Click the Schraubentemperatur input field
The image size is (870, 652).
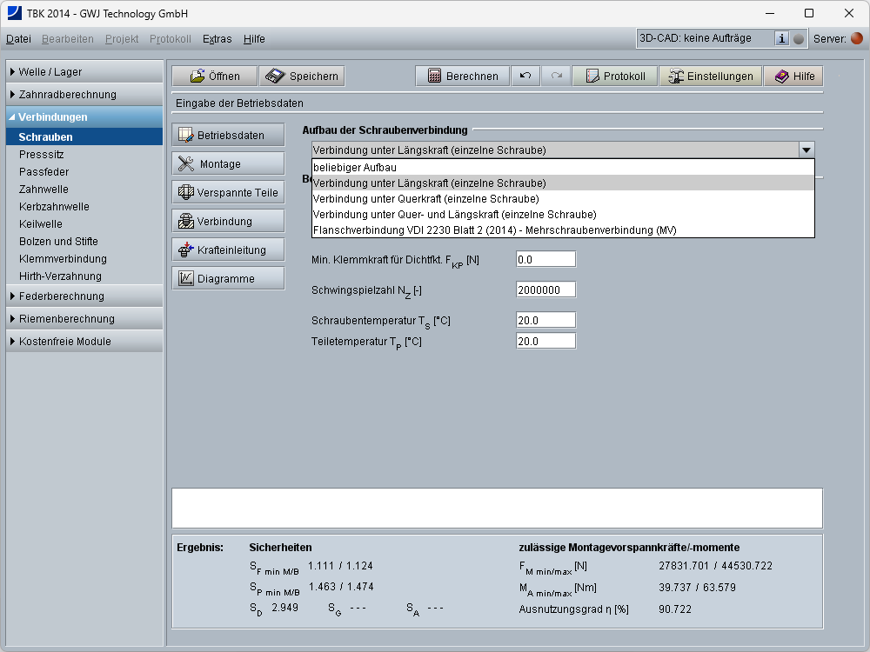point(545,320)
